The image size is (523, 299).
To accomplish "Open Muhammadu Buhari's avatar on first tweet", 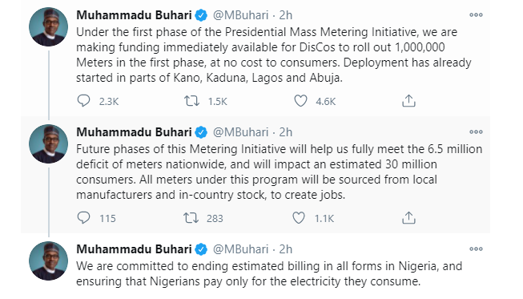I will (48, 26).
